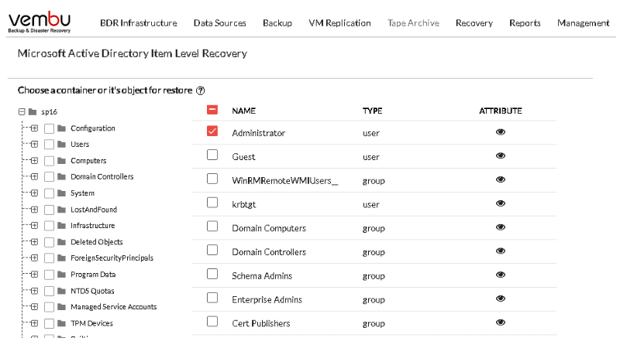The image size is (620, 348).
Task: Select the Domain Controllers tree label
Action: point(102,176)
